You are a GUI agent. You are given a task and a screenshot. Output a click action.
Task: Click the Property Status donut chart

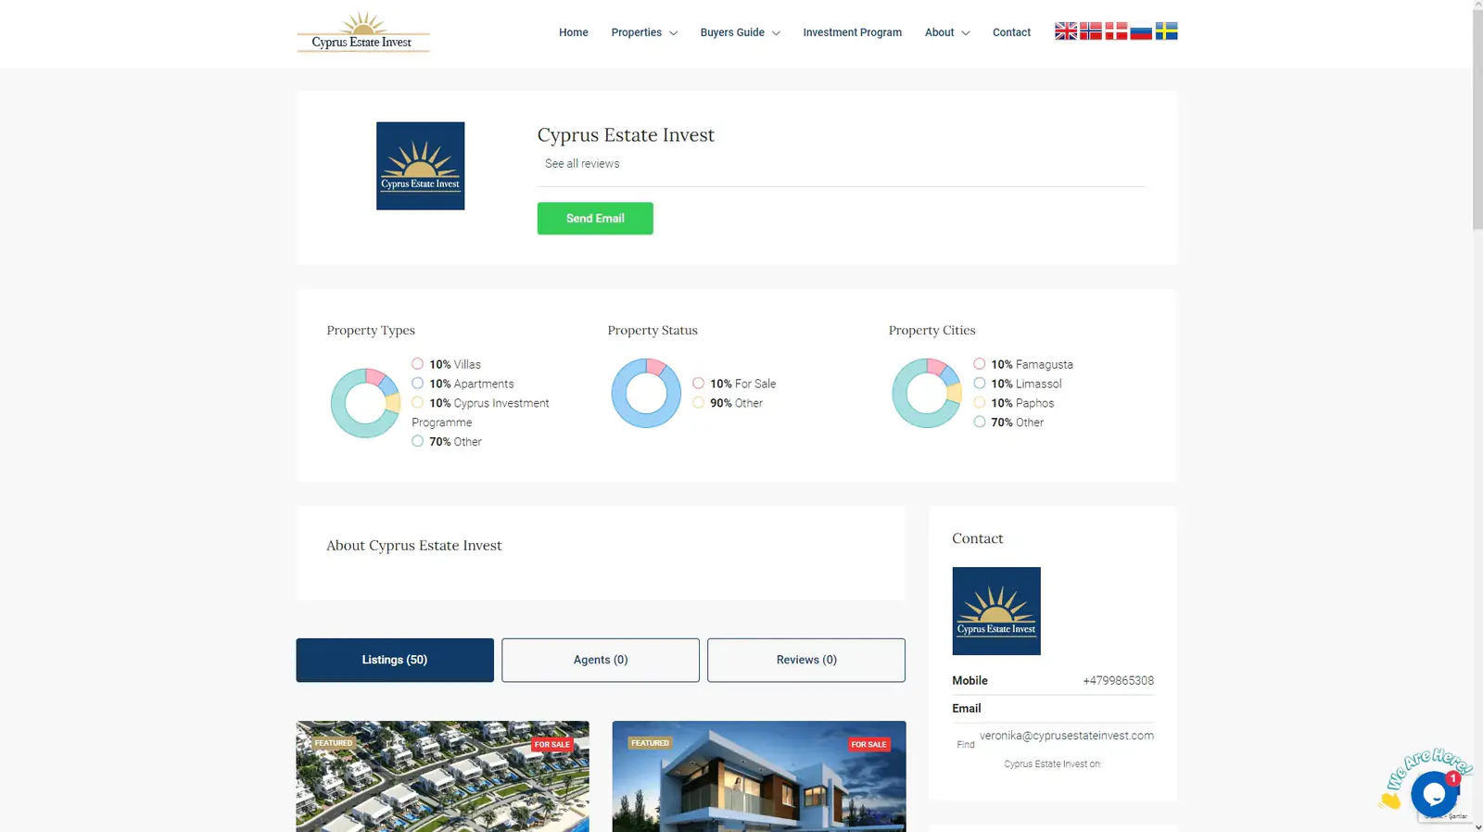646,393
